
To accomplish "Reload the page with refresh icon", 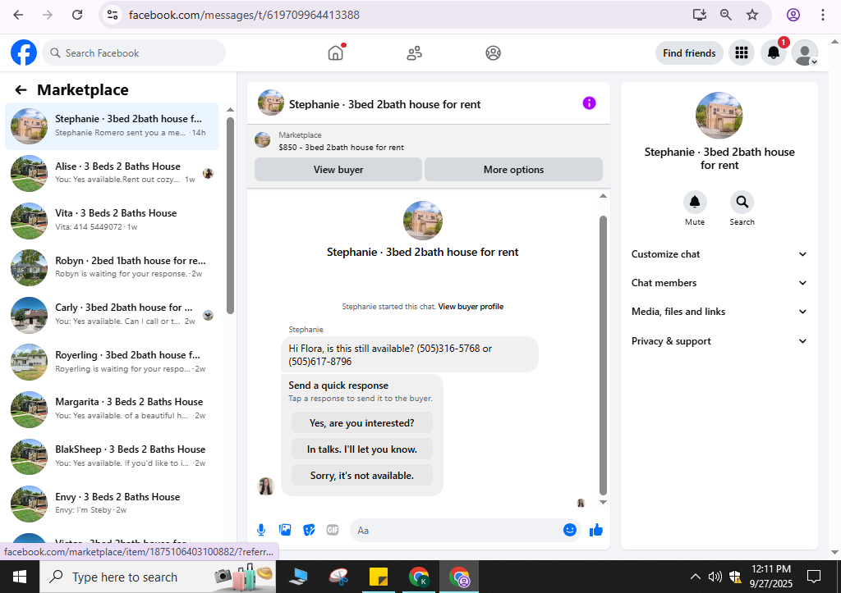I will (77, 15).
